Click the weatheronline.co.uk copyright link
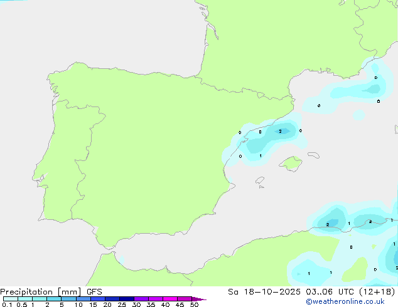 pos(345,301)
